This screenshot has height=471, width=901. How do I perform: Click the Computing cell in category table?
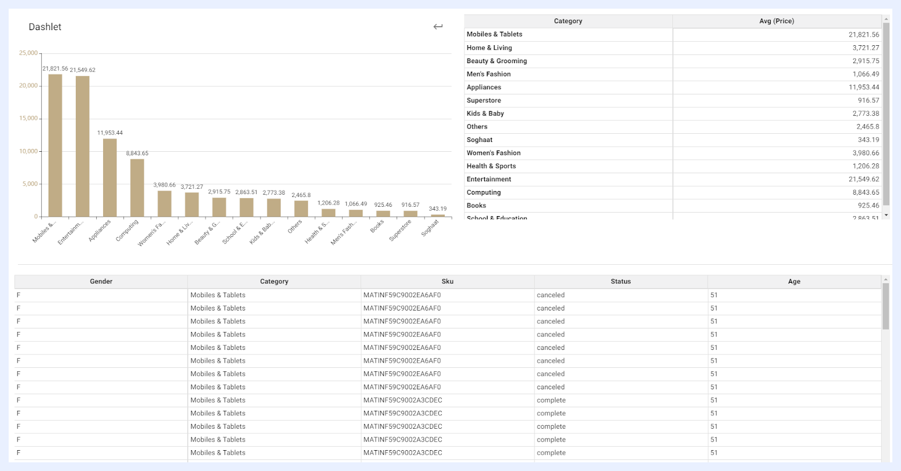(x=568, y=192)
